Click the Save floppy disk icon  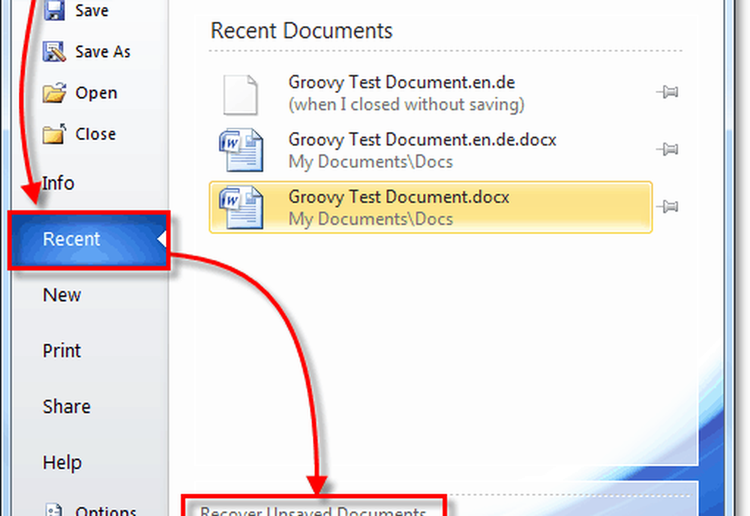coord(55,10)
